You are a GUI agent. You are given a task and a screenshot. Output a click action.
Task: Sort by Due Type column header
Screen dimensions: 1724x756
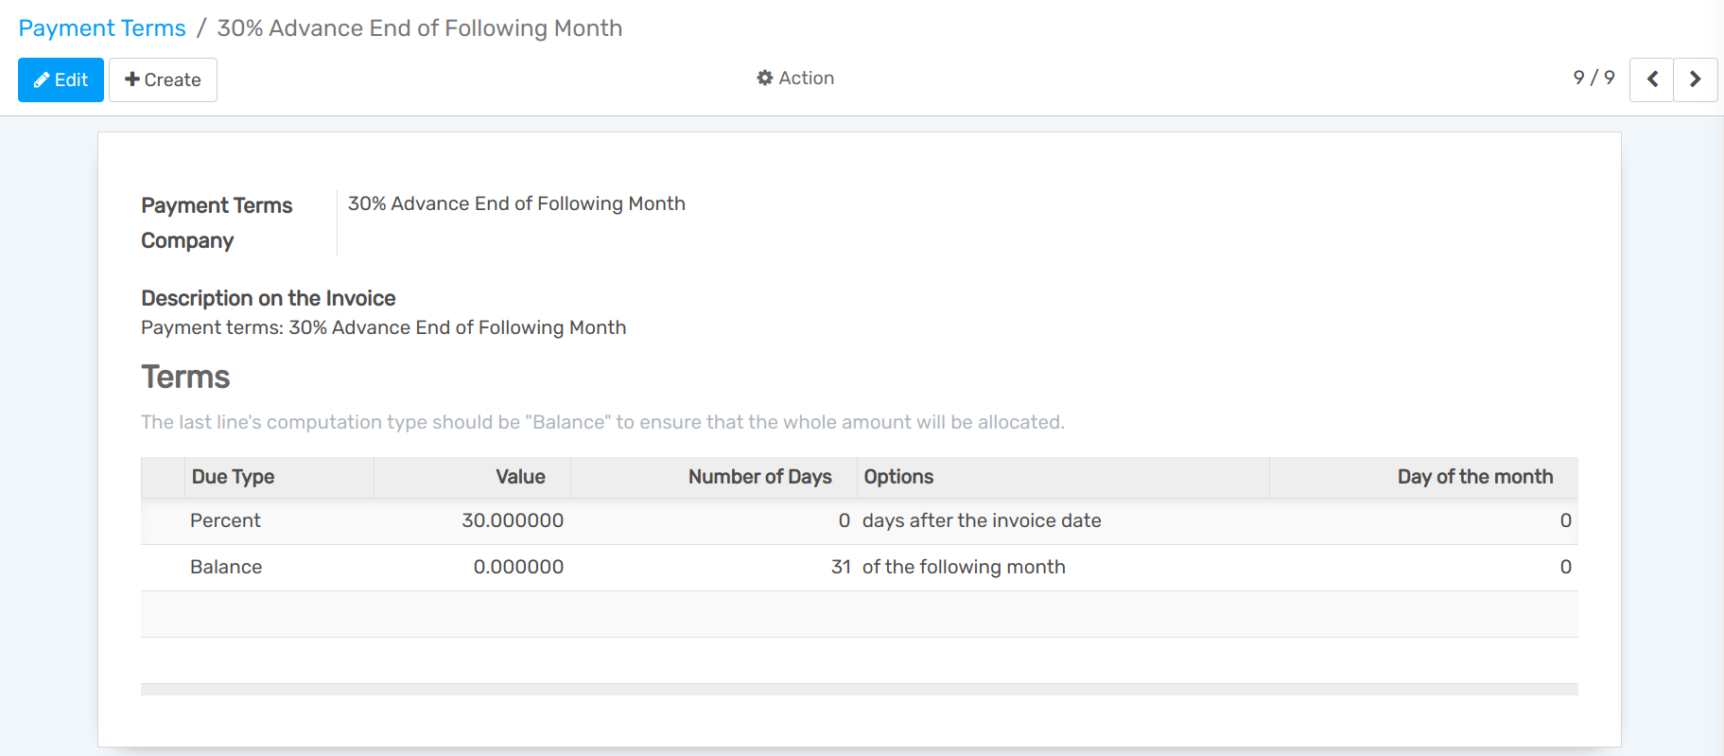coord(233,477)
